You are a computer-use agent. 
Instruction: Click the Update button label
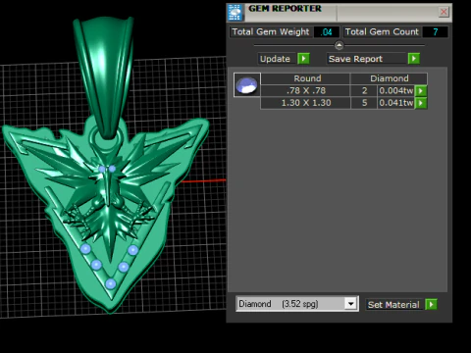click(x=275, y=59)
